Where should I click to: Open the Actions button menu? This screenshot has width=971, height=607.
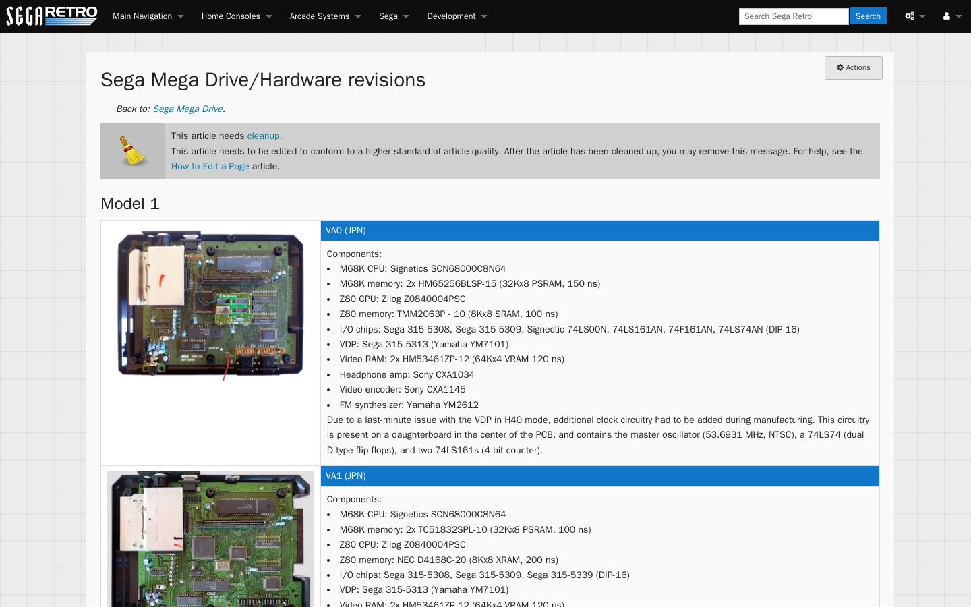853,67
